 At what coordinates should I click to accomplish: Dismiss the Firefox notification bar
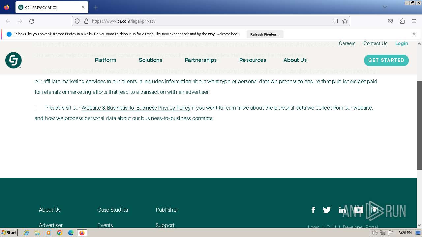(414, 34)
